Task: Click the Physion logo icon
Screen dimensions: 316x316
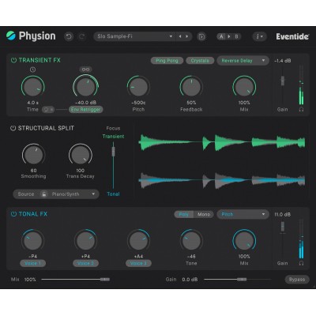Action: pyautogui.click(x=11, y=36)
